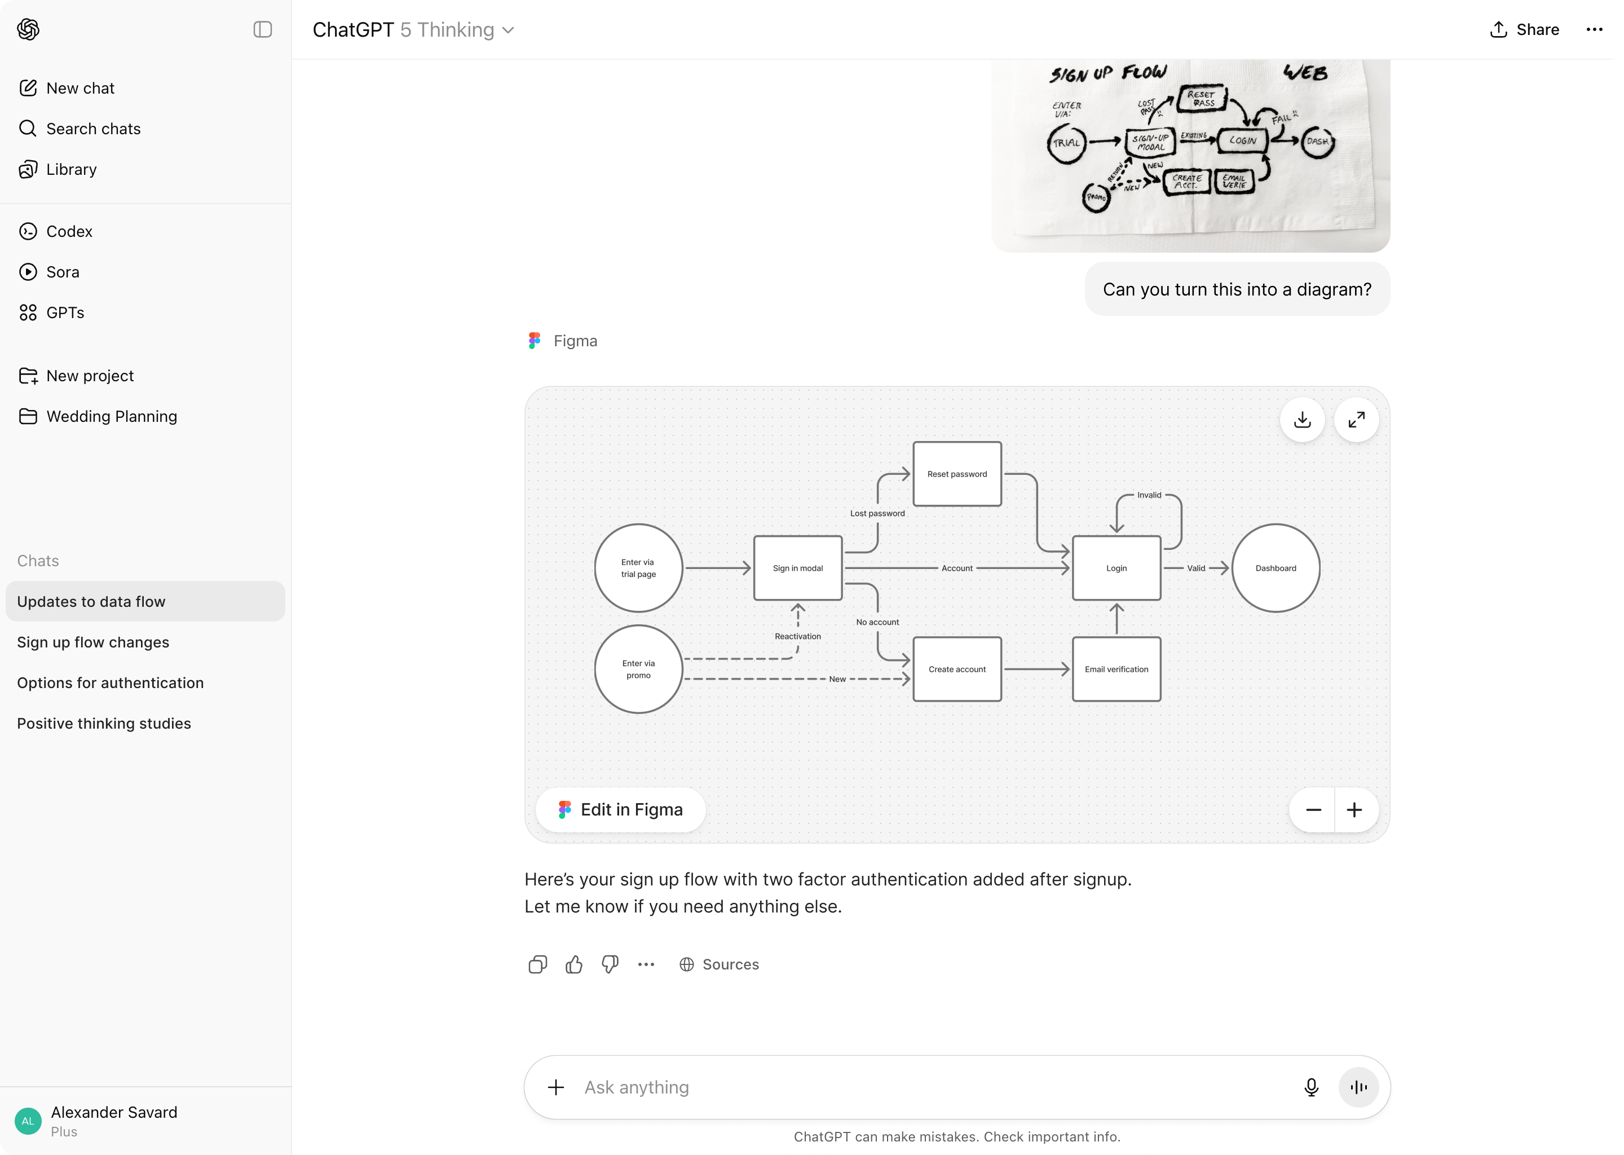Zoom out the diagram with minus
This screenshot has height=1155, width=1624.
pos(1313,809)
